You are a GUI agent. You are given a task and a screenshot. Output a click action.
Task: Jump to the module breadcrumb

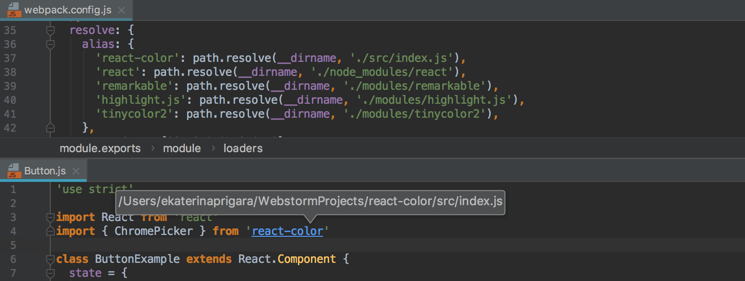tap(182, 148)
